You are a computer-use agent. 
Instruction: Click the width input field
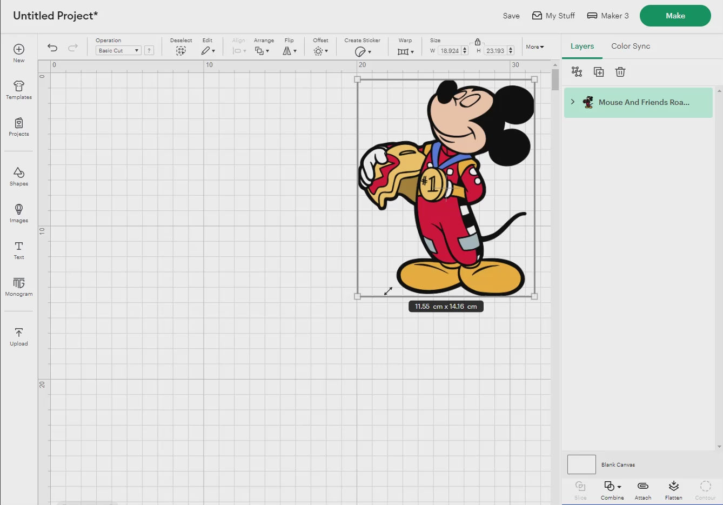point(450,51)
